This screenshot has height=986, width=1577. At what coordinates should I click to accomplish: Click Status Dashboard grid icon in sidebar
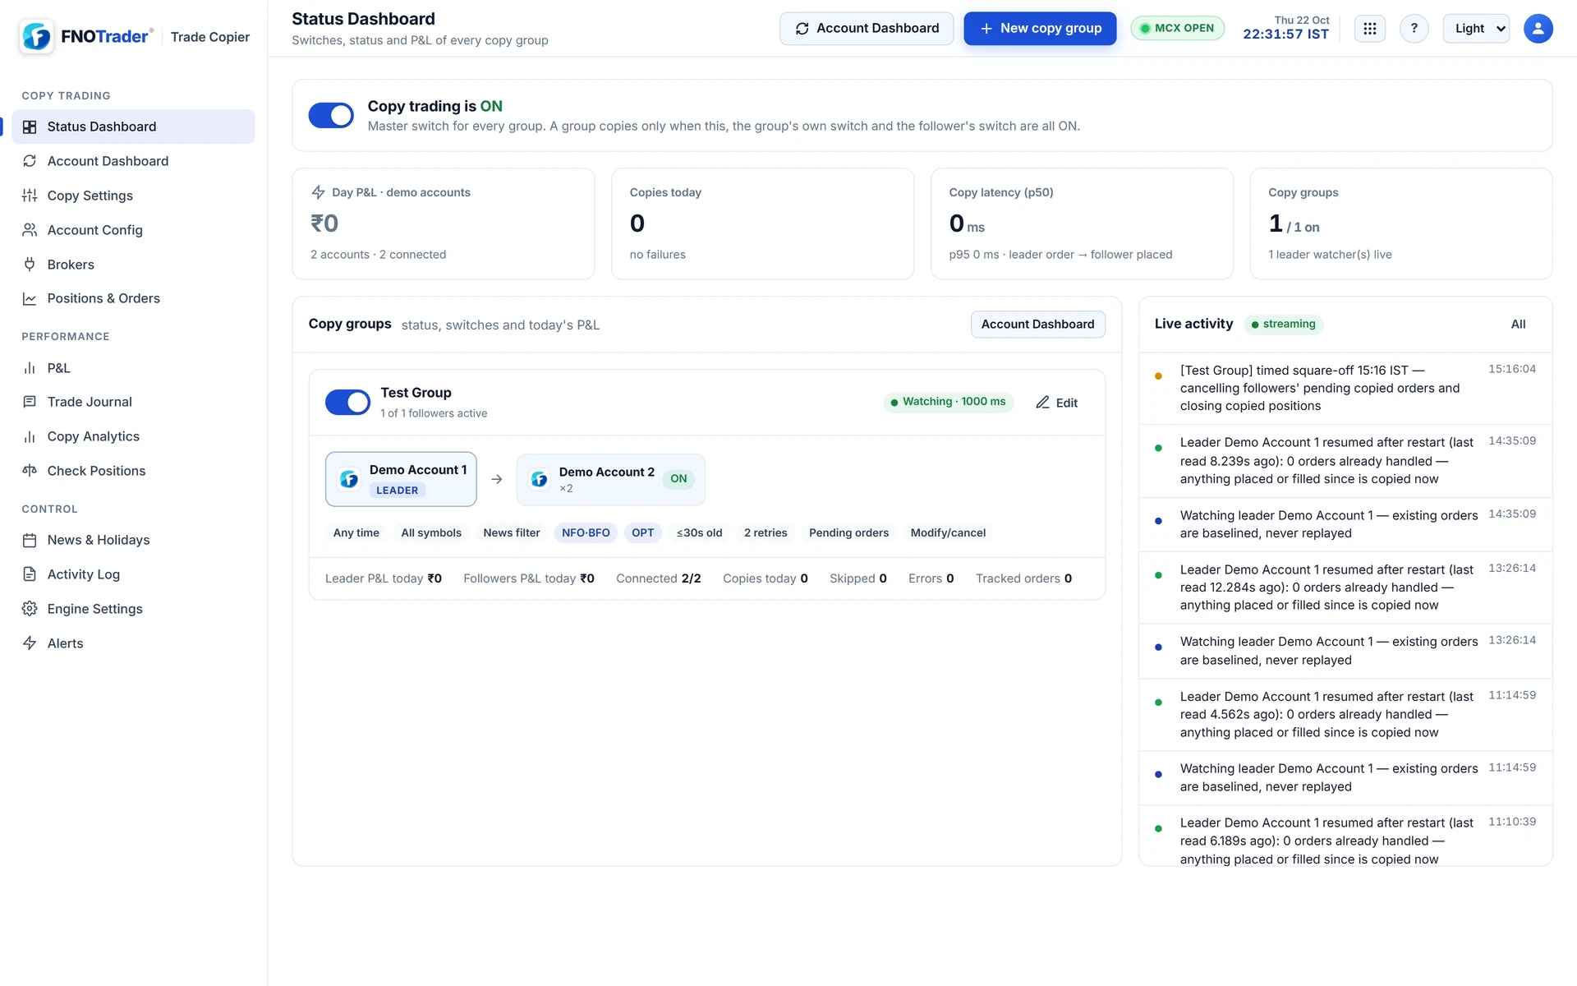[30, 127]
